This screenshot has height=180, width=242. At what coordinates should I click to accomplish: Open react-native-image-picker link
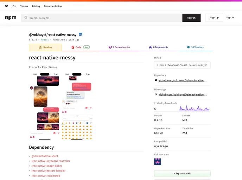47,166
